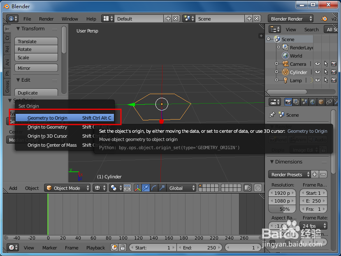Viewport: 341px width, 256px height.
Task: Open the scene browse icon
Action: pos(189,18)
